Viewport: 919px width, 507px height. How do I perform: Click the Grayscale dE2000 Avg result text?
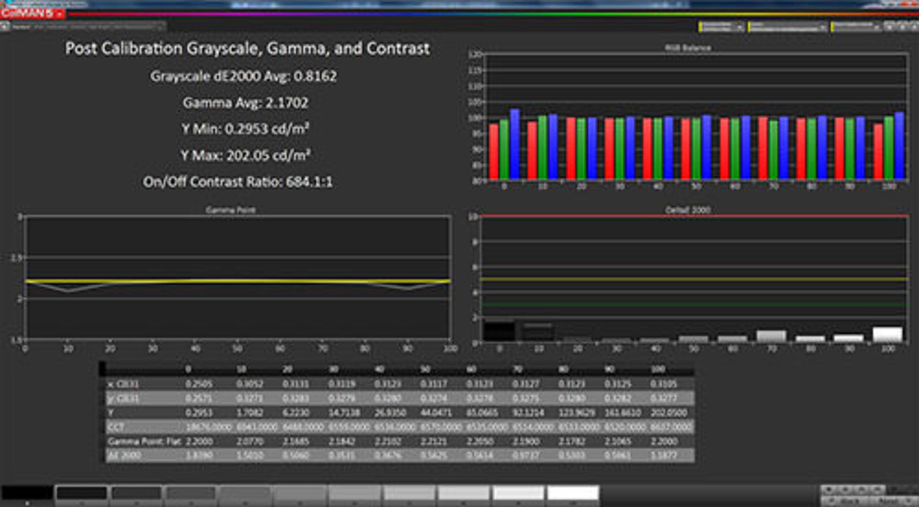[244, 77]
